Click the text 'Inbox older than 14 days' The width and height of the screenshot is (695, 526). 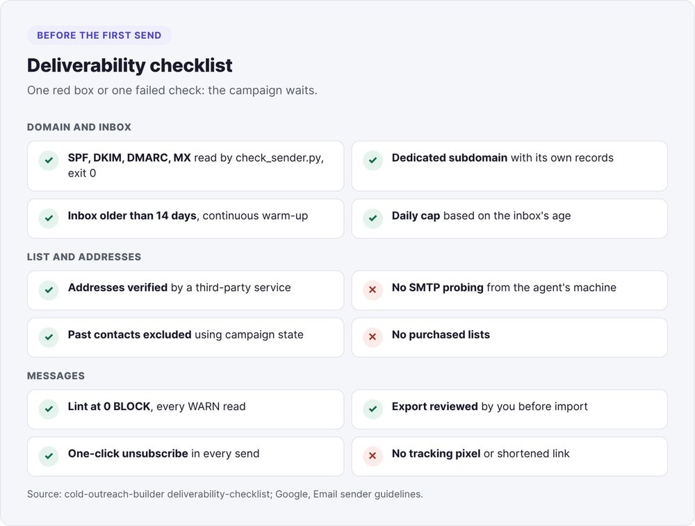[x=132, y=216]
